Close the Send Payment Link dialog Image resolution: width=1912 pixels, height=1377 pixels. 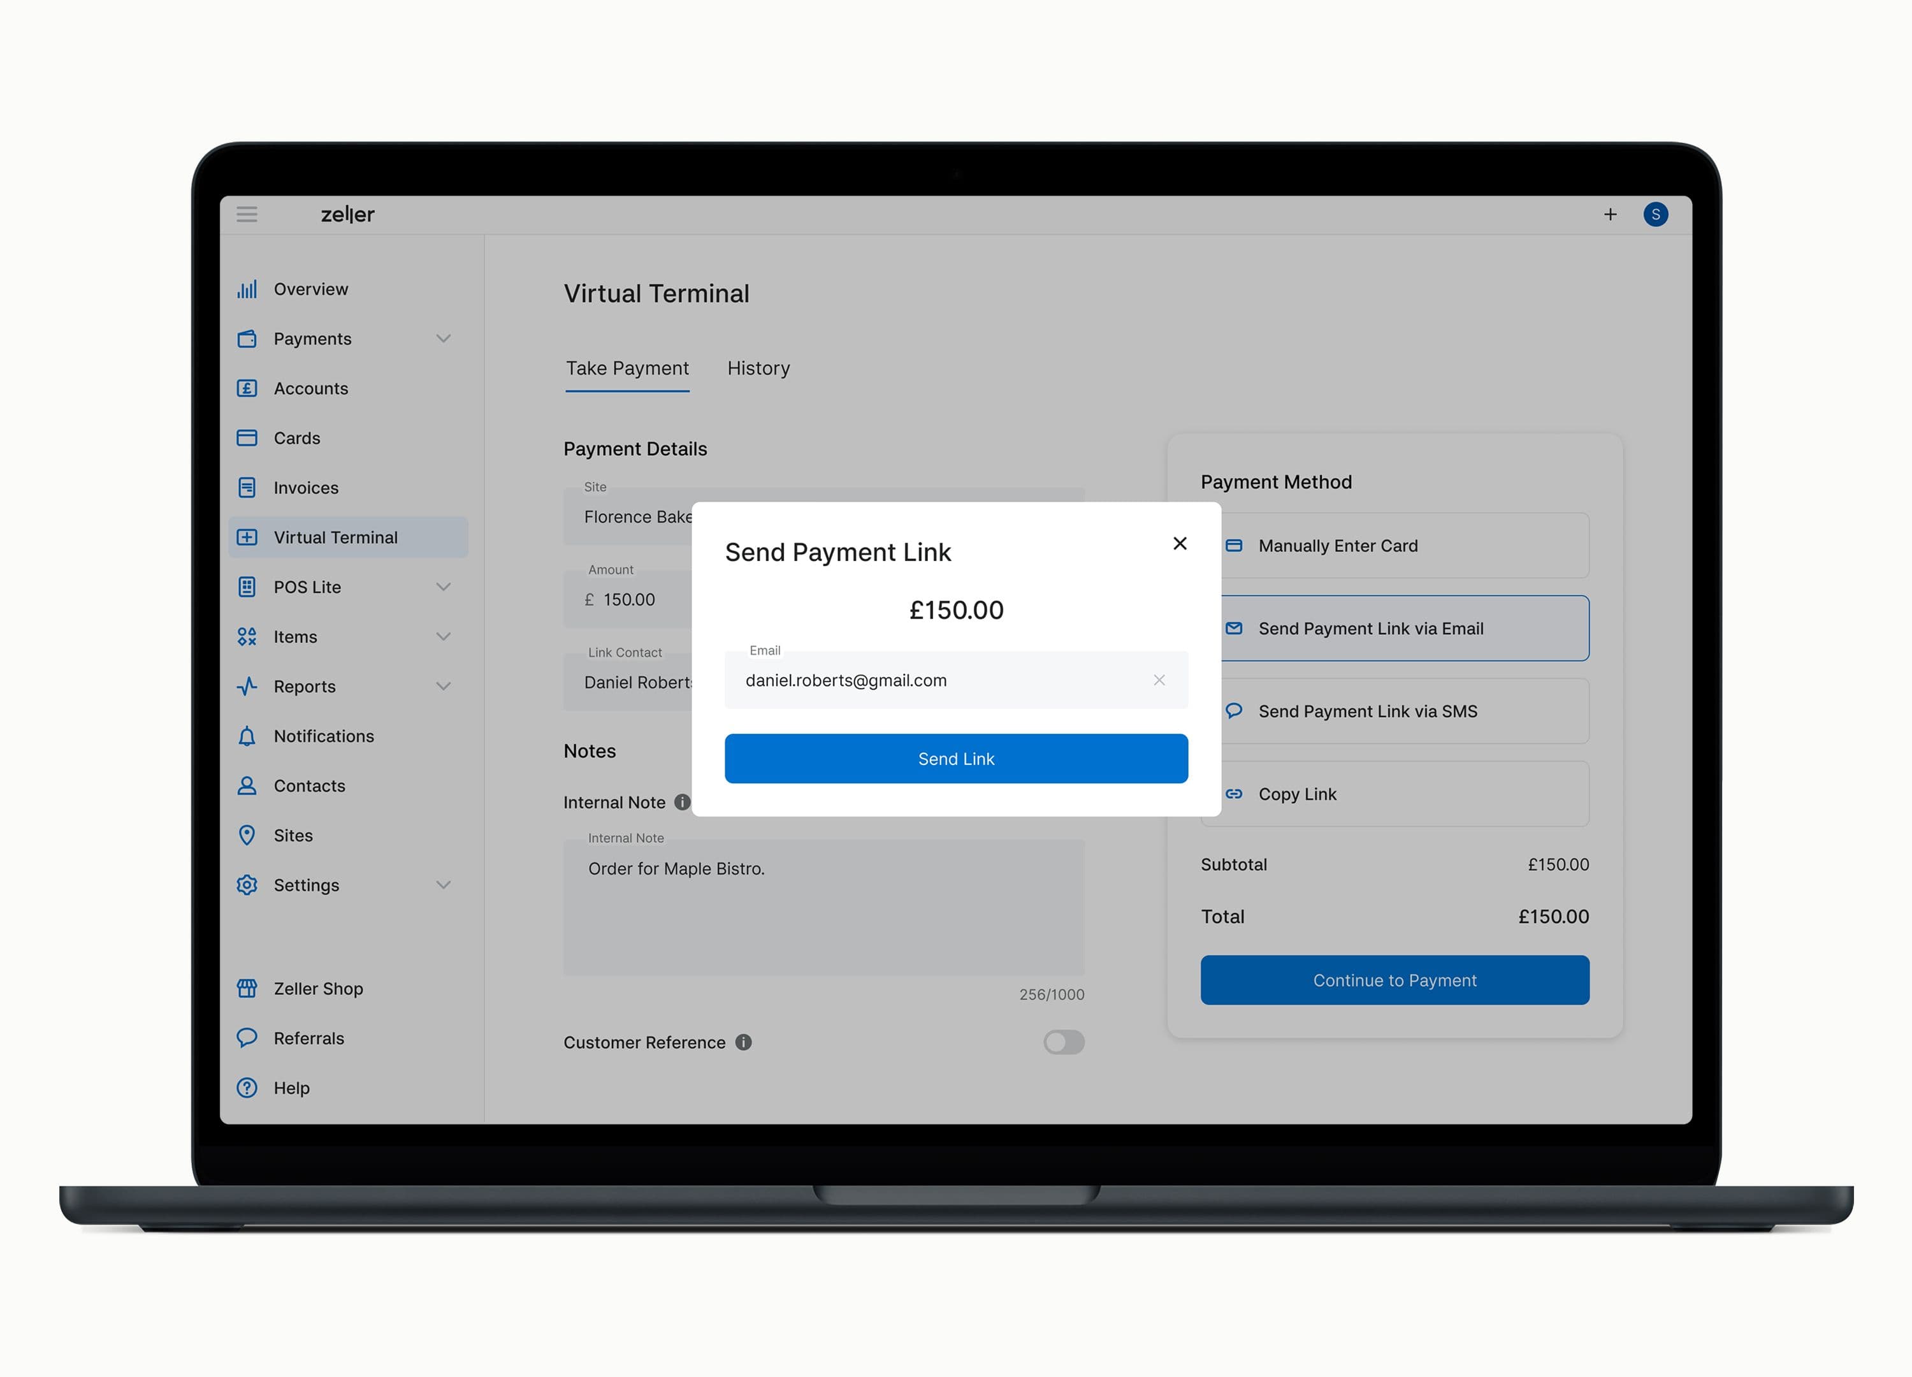click(1180, 544)
